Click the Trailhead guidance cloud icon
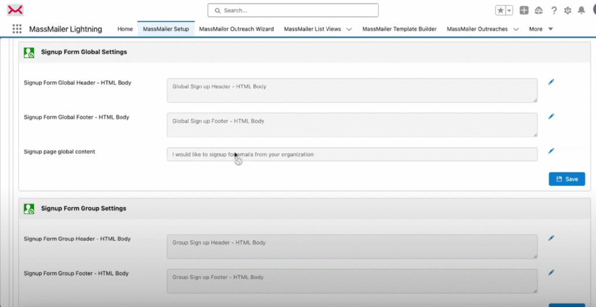The height and width of the screenshot is (307, 596). (538, 10)
